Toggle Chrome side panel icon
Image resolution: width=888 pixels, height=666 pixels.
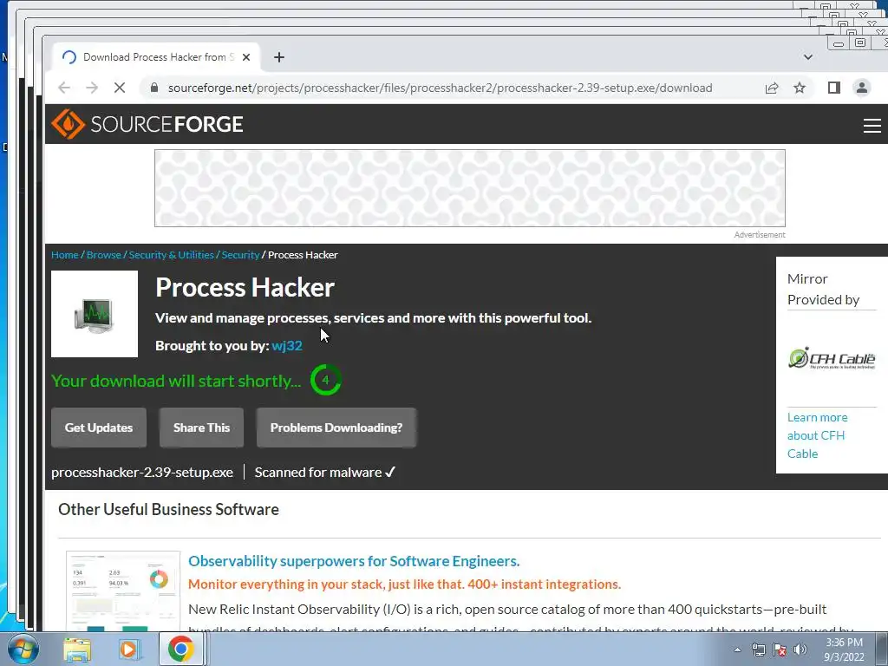(833, 88)
